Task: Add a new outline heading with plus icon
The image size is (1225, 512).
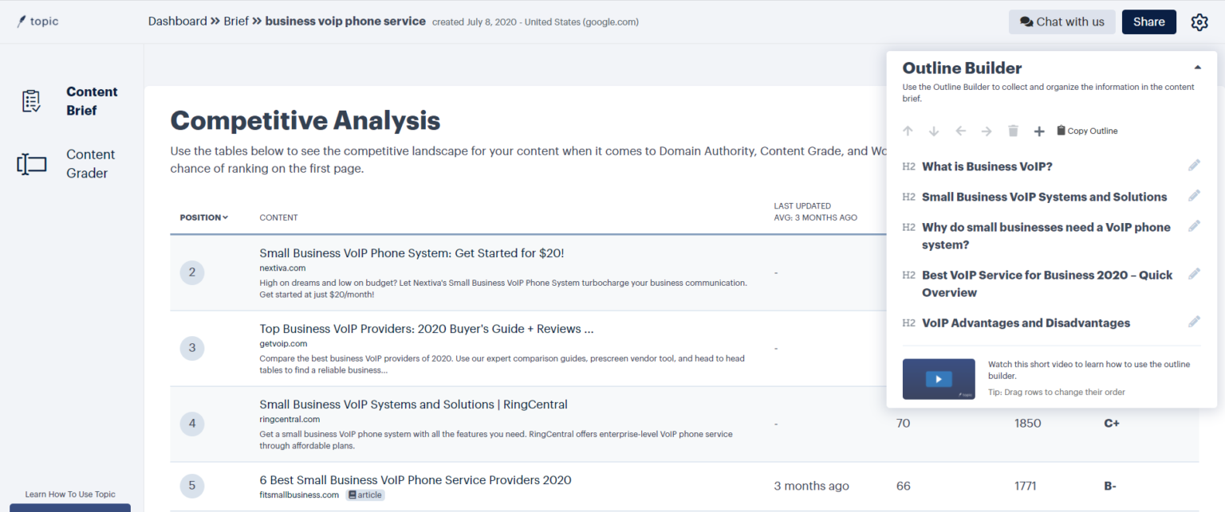Action: pyautogui.click(x=1039, y=131)
